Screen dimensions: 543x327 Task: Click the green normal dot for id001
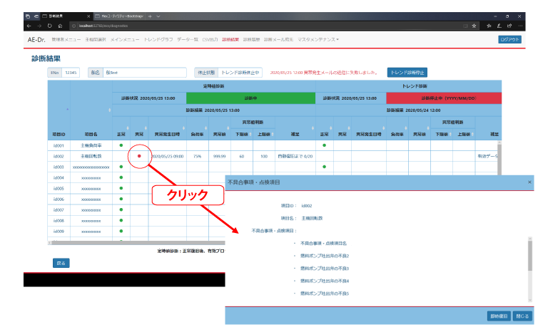tap(121, 145)
